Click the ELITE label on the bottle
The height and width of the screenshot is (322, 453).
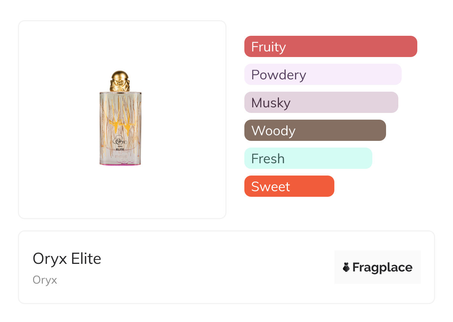click(120, 149)
